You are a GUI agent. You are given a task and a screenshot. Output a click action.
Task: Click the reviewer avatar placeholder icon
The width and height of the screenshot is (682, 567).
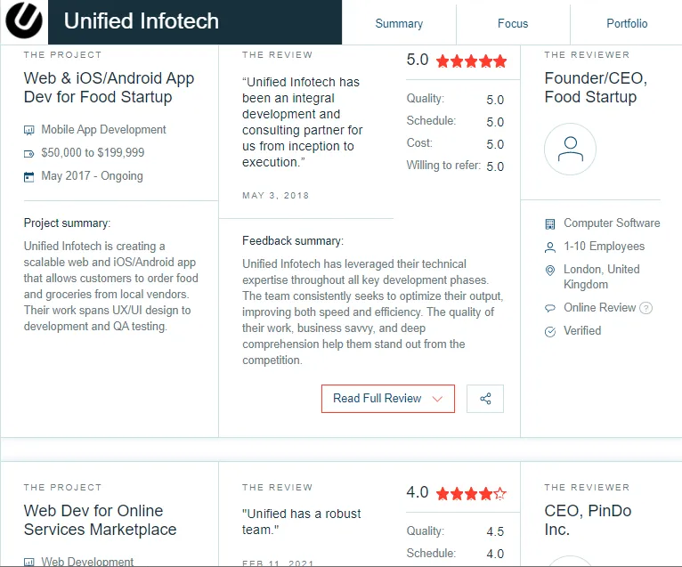(570, 150)
